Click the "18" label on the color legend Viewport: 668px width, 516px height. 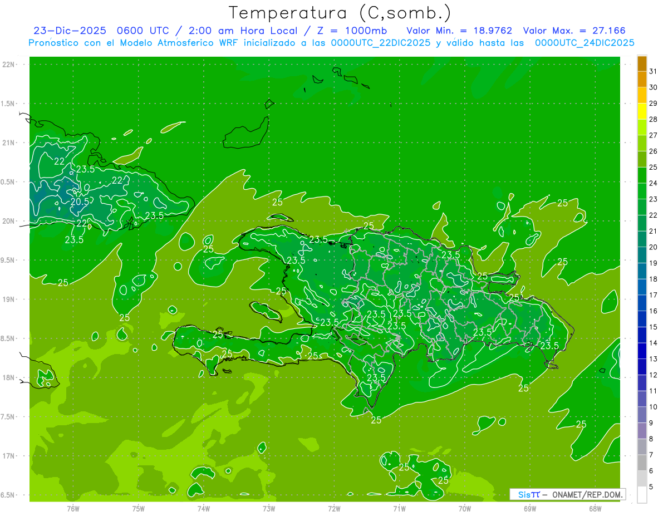pyautogui.click(x=653, y=279)
